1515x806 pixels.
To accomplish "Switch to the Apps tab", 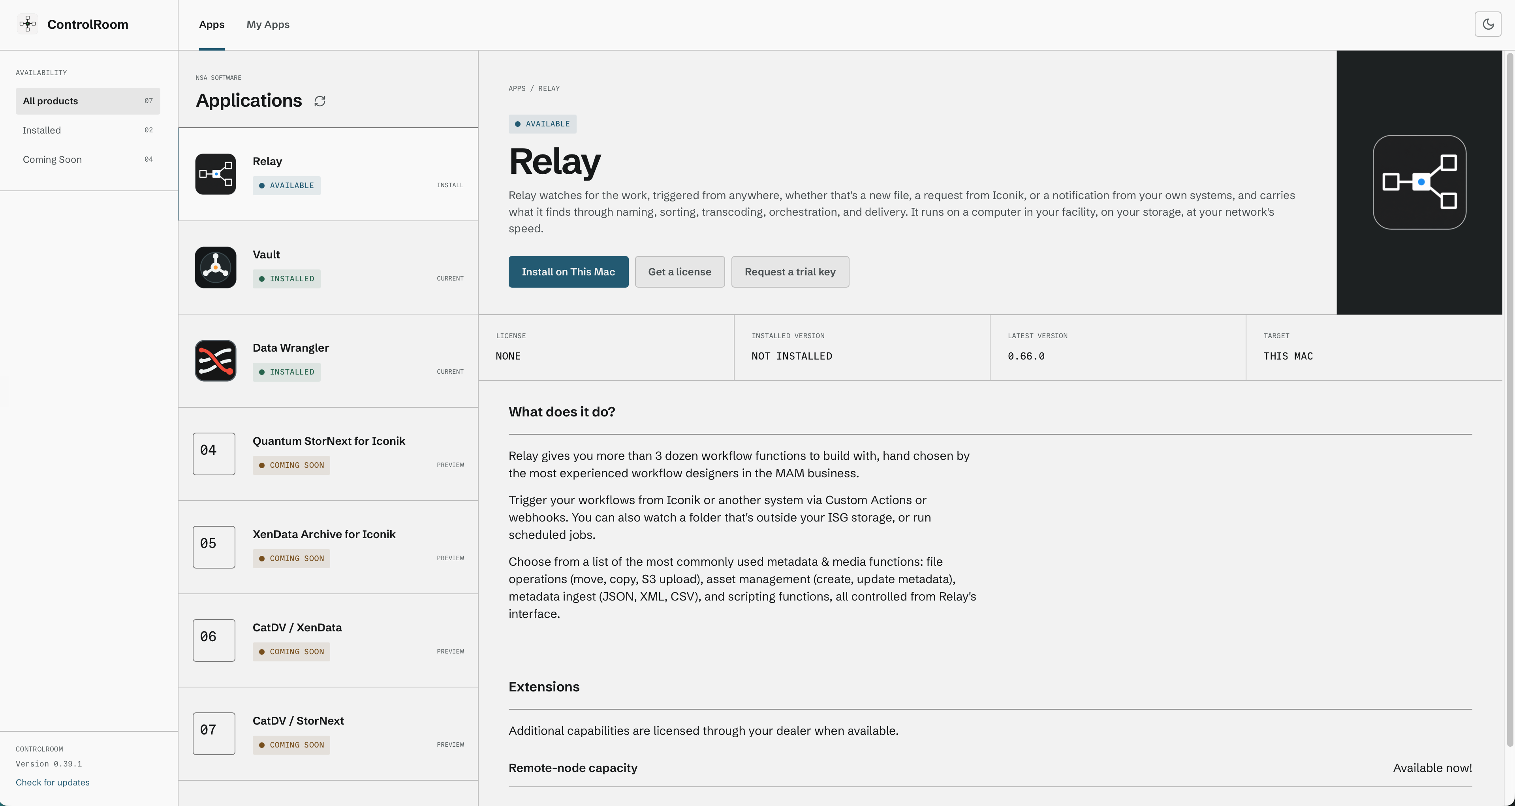I will pos(212,25).
